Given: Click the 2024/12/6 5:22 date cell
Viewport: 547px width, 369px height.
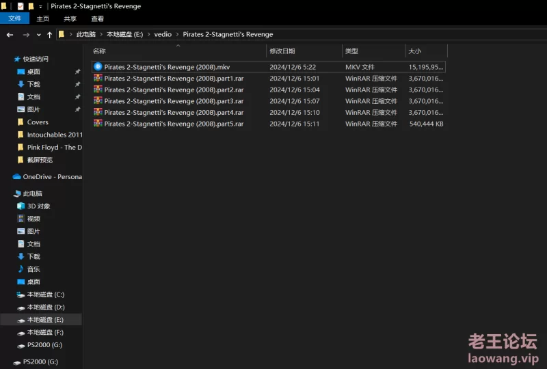Looking at the screenshot, I should click(x=293, y=67).
